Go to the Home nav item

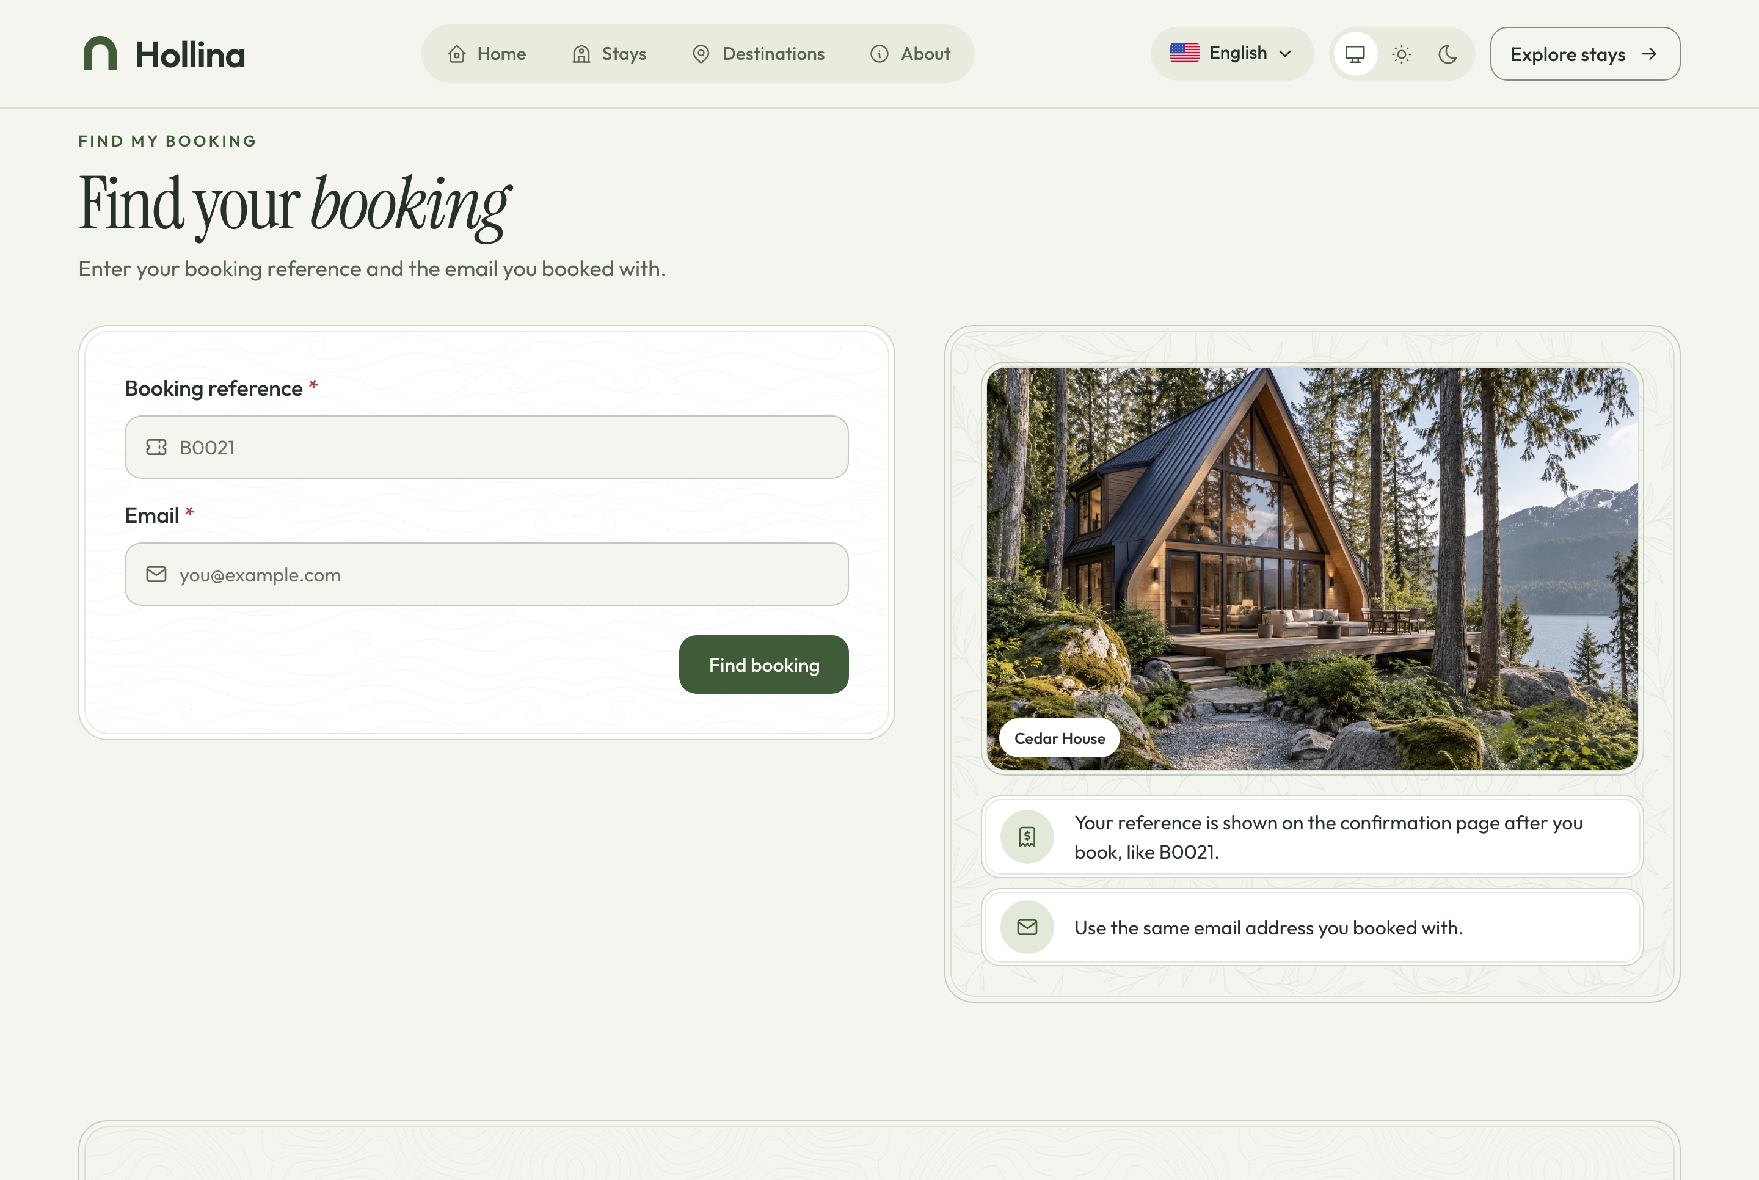pyautogui.click(x=487, y=54)
